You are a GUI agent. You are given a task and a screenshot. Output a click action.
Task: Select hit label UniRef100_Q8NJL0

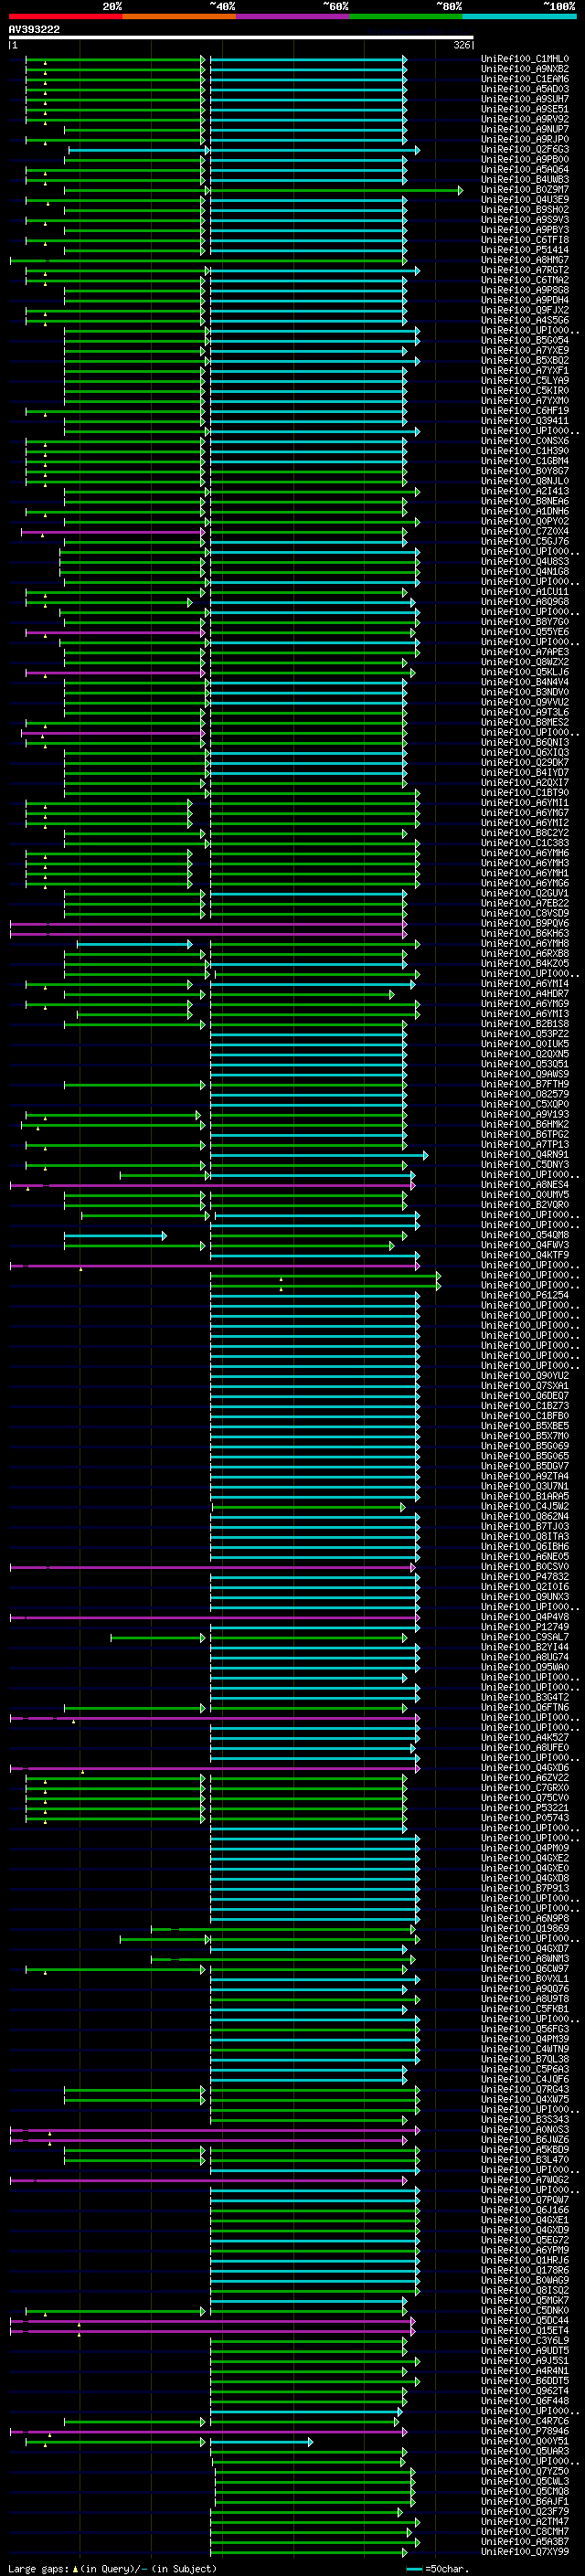click(525, 482)
